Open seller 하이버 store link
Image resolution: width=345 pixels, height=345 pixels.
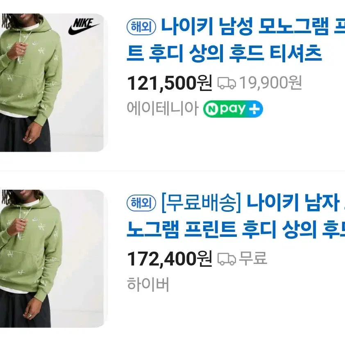point(148,284)
